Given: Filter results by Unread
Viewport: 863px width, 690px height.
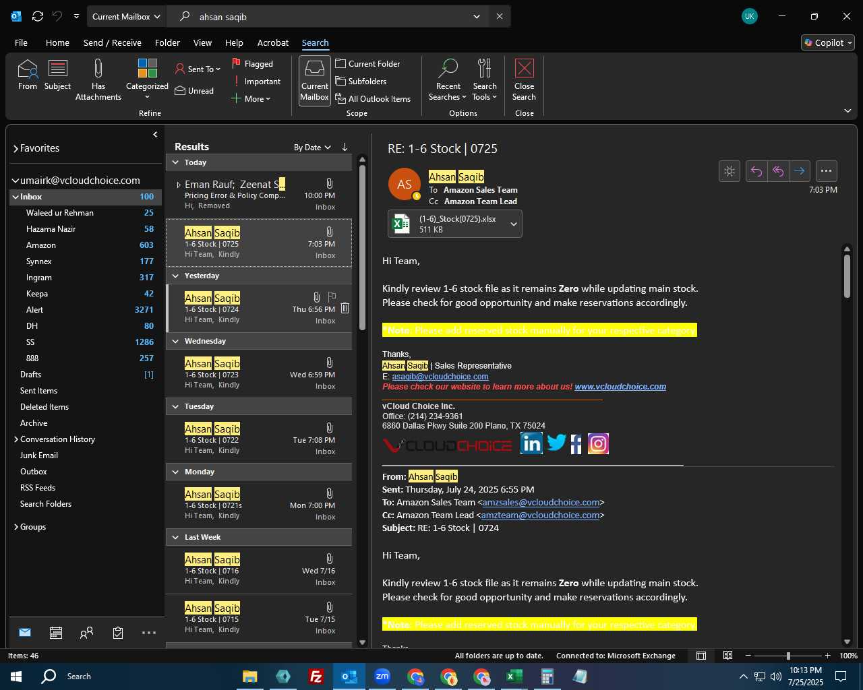Looking at the screenshot, I should click(194, 91).
